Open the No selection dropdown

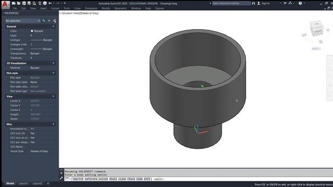pos(23,21)
